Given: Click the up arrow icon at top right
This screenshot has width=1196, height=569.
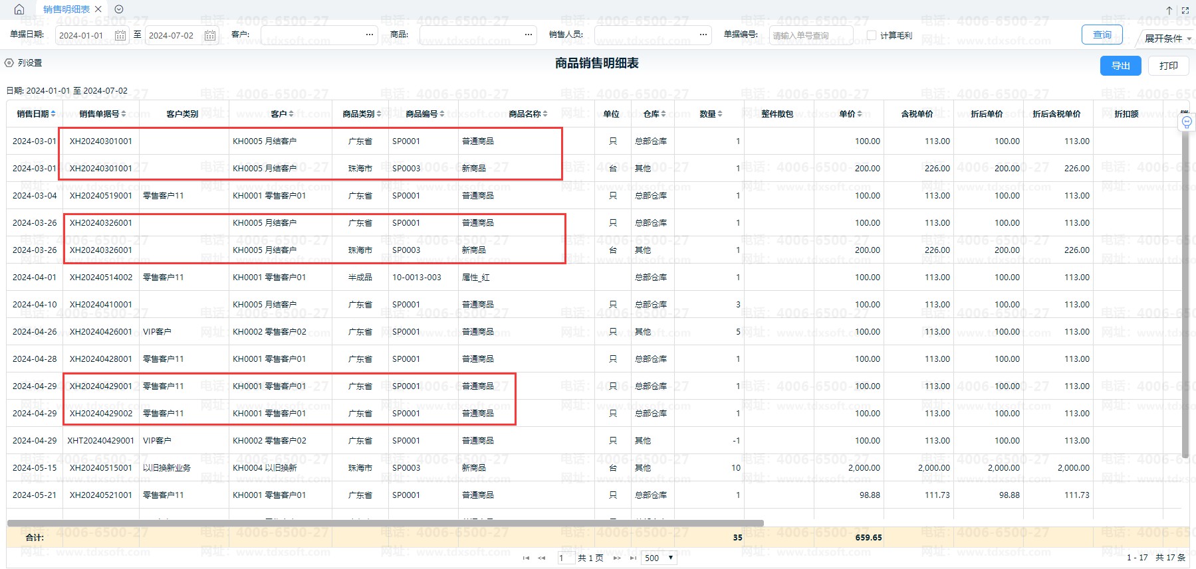Looking at the screenshot, I should click(1169, 10).
